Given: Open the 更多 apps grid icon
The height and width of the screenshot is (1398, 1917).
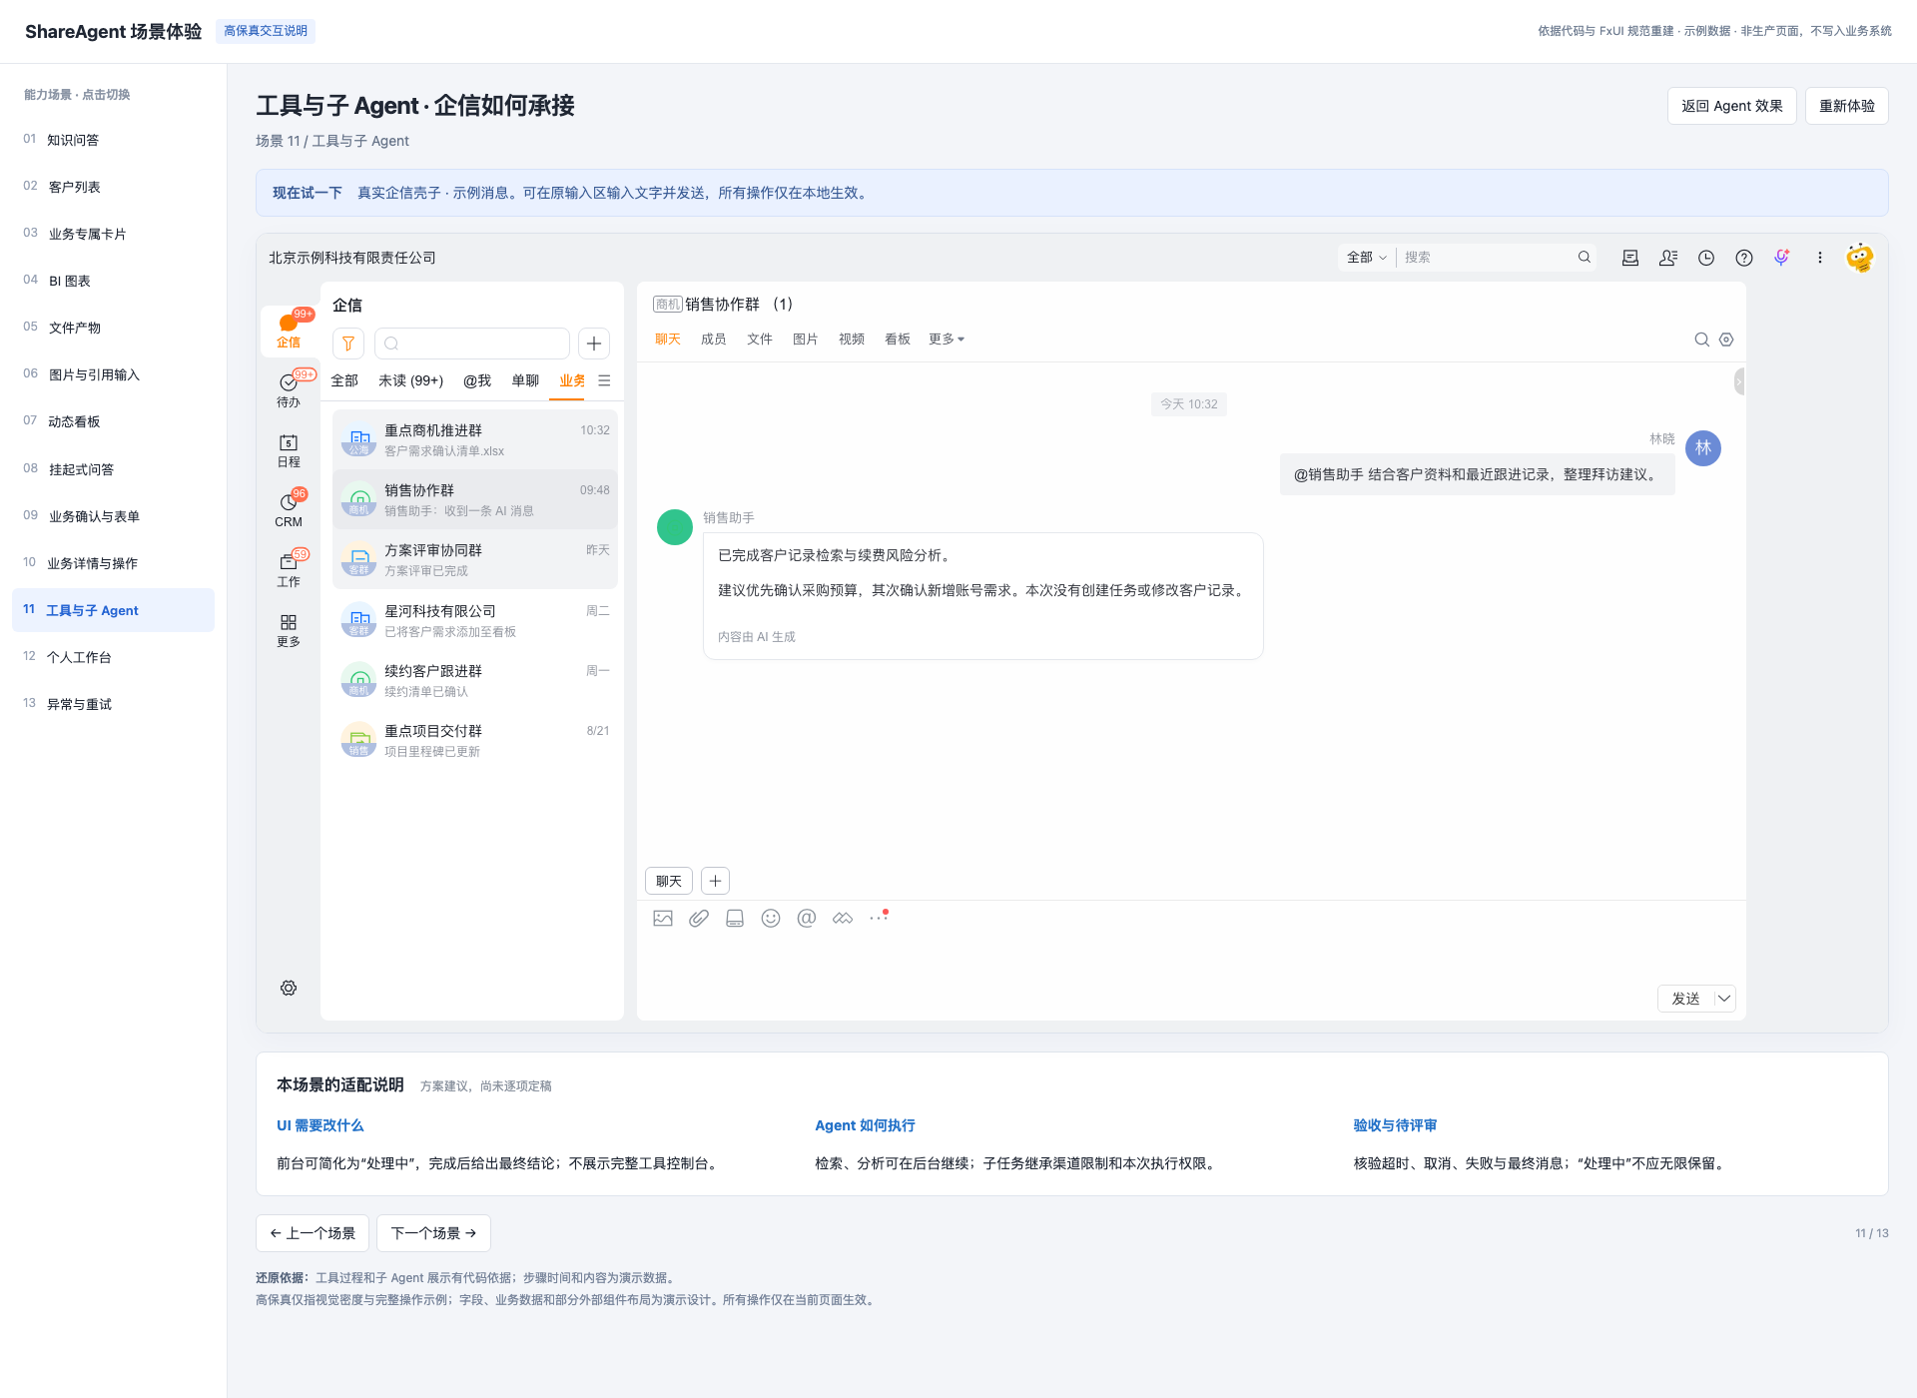Looking at the screenshot, I should pyautogui.click(x=289, y=630).
